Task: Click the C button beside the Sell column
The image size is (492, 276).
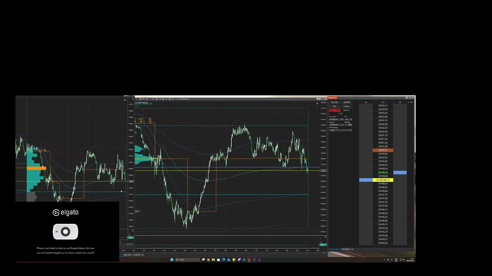Action: tap(409, 102)
